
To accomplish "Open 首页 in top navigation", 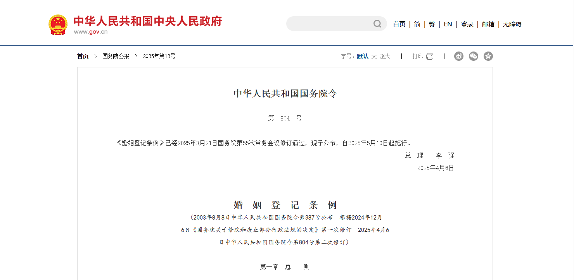I will 399,24.
